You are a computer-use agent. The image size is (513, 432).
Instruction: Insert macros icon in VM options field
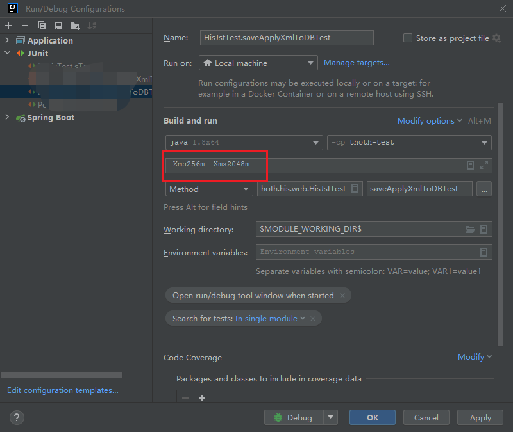pyautogui.click(x=470, y=165)
